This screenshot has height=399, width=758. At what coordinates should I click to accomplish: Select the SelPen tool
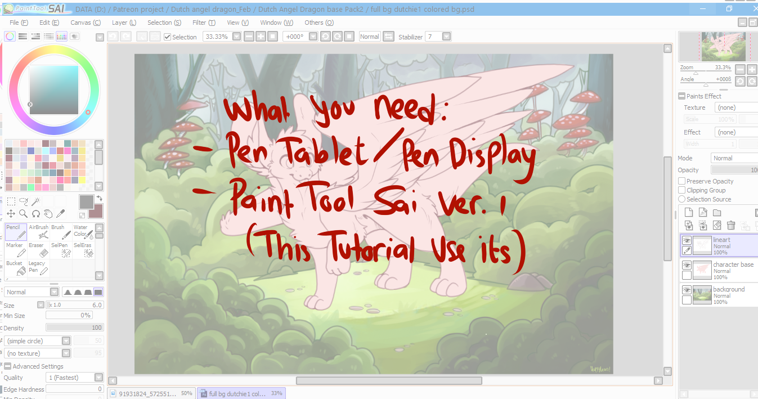(61, 250)
